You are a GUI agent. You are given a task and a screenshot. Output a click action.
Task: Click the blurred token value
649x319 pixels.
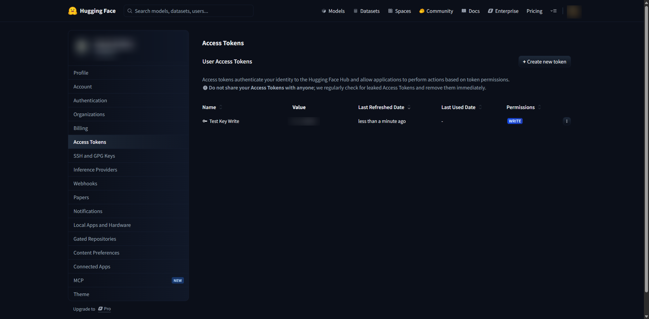304,121
